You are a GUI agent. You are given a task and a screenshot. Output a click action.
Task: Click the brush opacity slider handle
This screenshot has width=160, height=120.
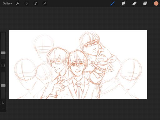[x=3, y=86]
